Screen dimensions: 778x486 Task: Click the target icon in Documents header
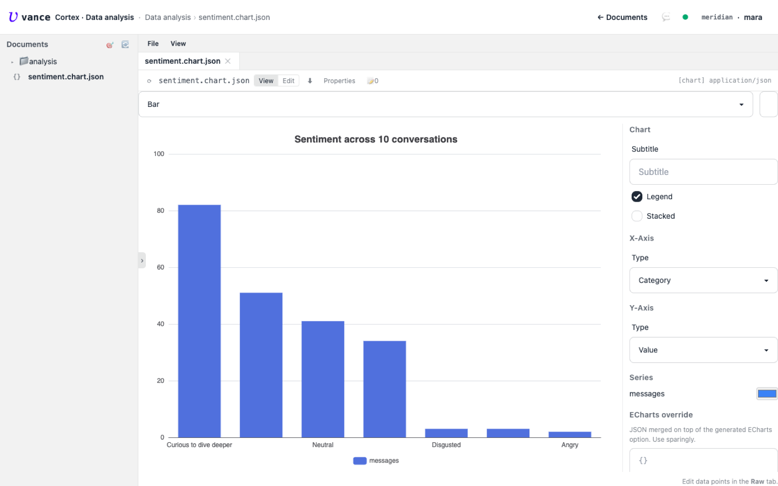[110, 45]
